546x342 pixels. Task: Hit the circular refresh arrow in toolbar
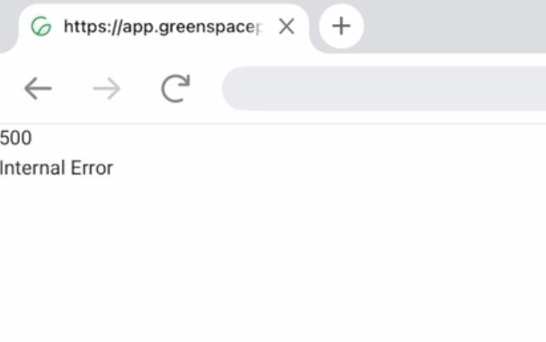point(175,88)
